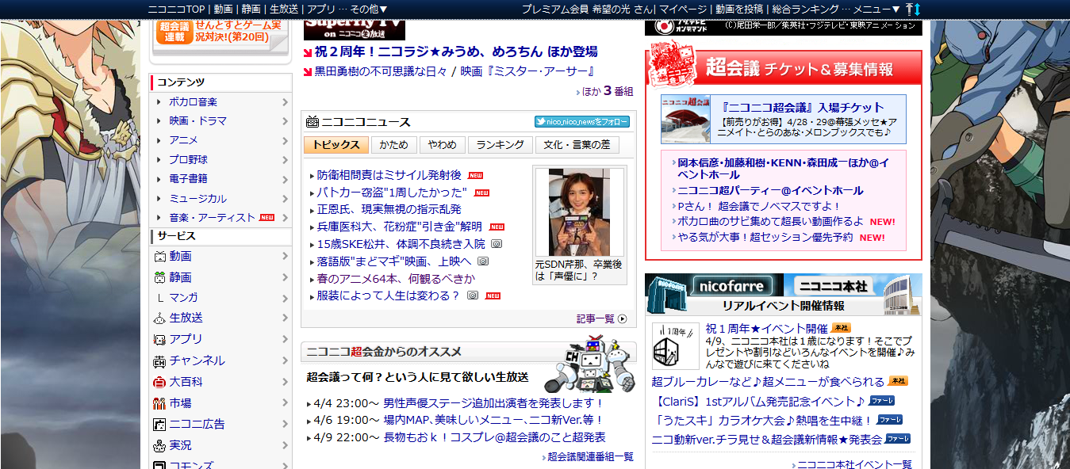
Task: Expand the プロ野球 row chevron
Action: (285, 159)
